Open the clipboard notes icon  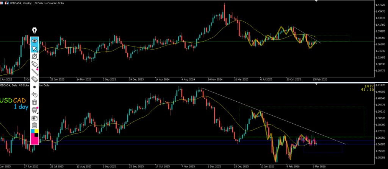(x=34, y=125)
